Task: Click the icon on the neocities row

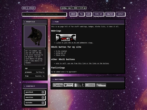Action: coord(43,98)
